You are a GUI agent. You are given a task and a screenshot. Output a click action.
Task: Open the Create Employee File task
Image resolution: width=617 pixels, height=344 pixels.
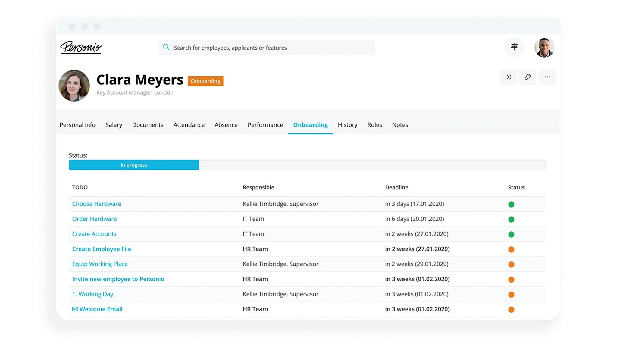[x=102, y=249]
